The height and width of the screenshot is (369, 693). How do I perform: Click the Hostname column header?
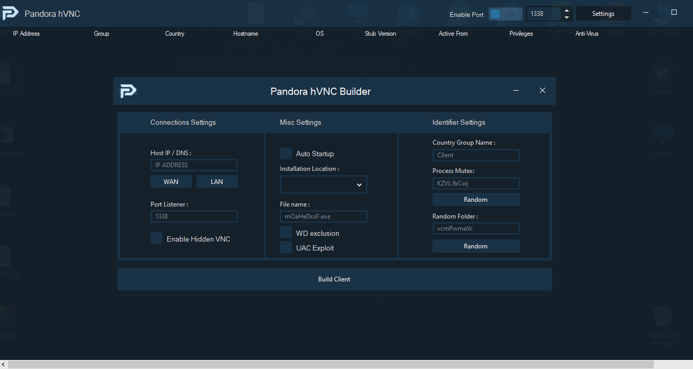click(245, 34)
